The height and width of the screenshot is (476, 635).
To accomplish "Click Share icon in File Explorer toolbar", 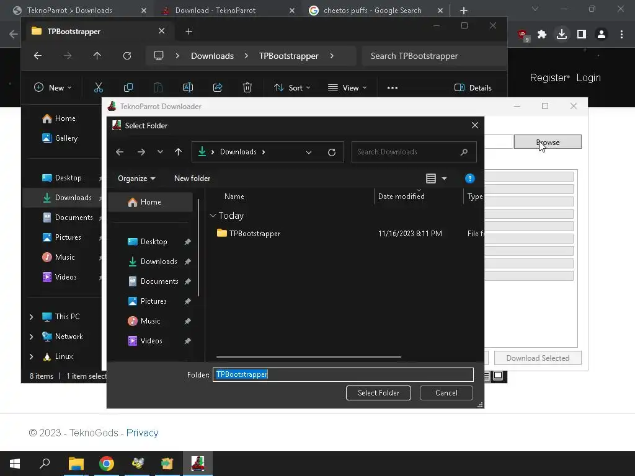I will pyautogui.click(x=218, y=87).
